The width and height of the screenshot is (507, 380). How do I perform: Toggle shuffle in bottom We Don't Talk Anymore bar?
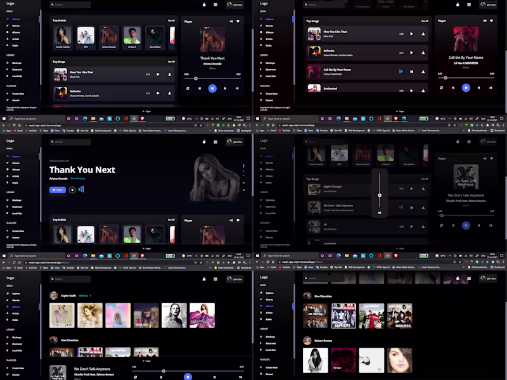click(x=240, y=377)
